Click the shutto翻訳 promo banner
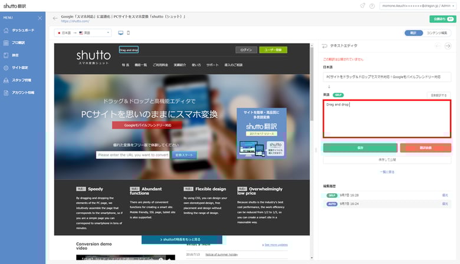The width and height of the screenshot is (460, 264). click(x=262, y=133)
